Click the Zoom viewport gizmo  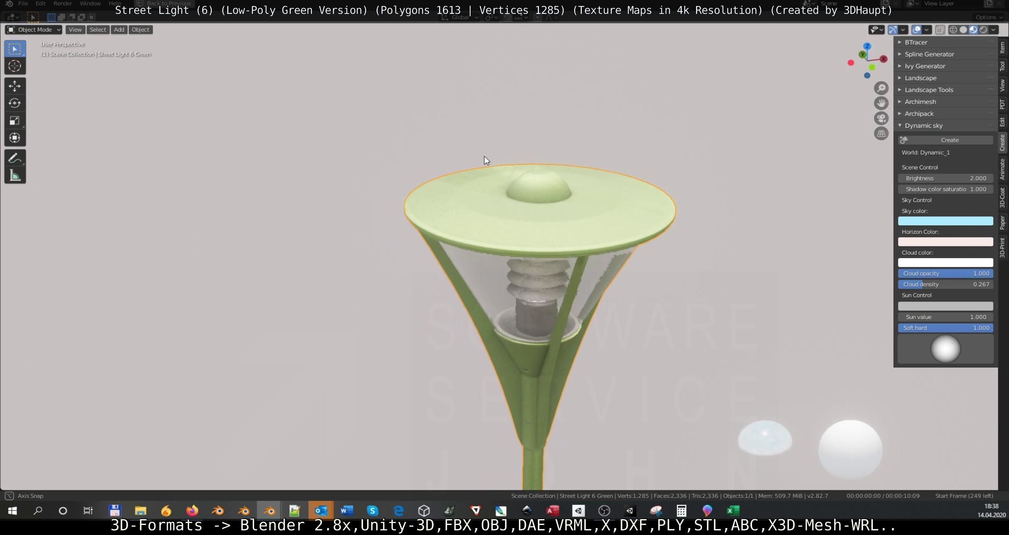point(881,88)
